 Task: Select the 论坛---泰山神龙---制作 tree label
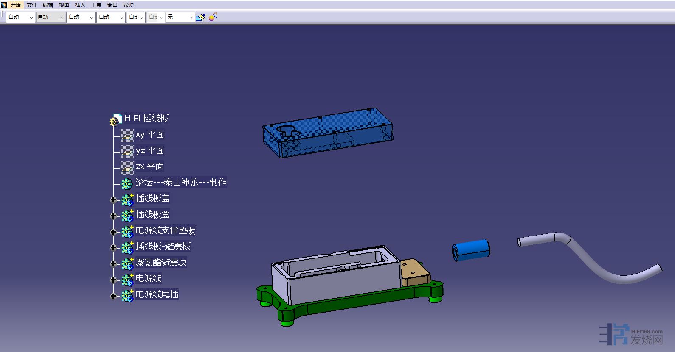181,183
